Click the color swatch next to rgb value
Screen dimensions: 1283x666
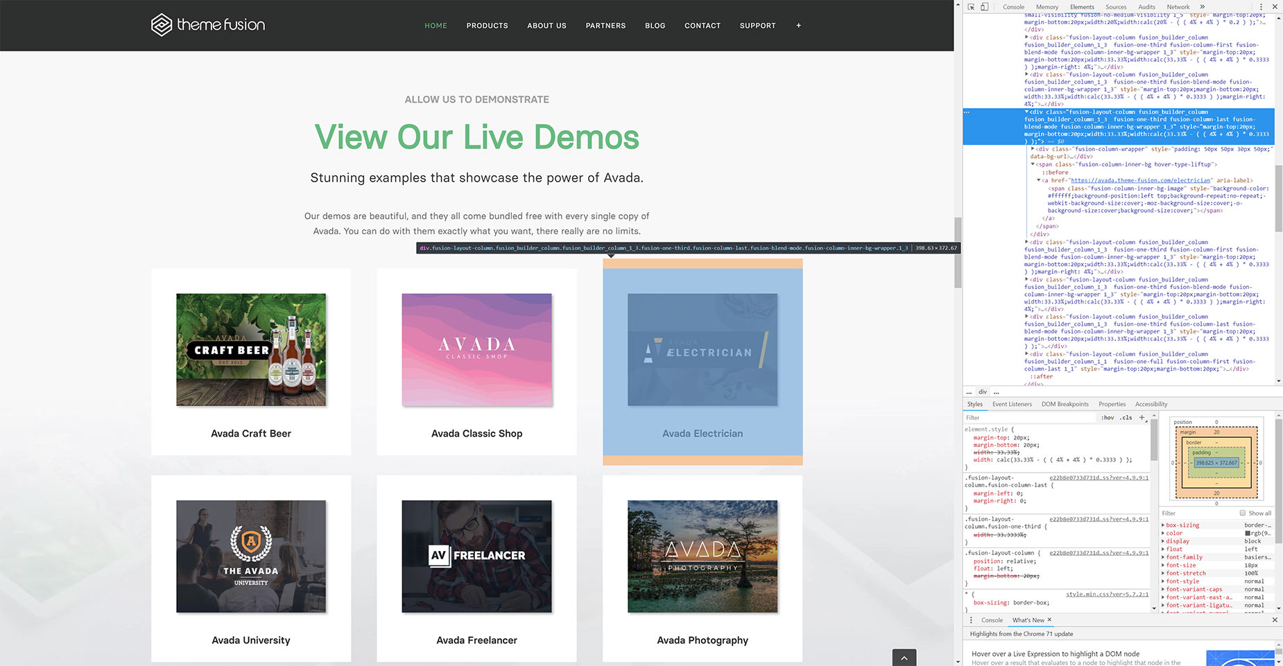pos(1248,533)
